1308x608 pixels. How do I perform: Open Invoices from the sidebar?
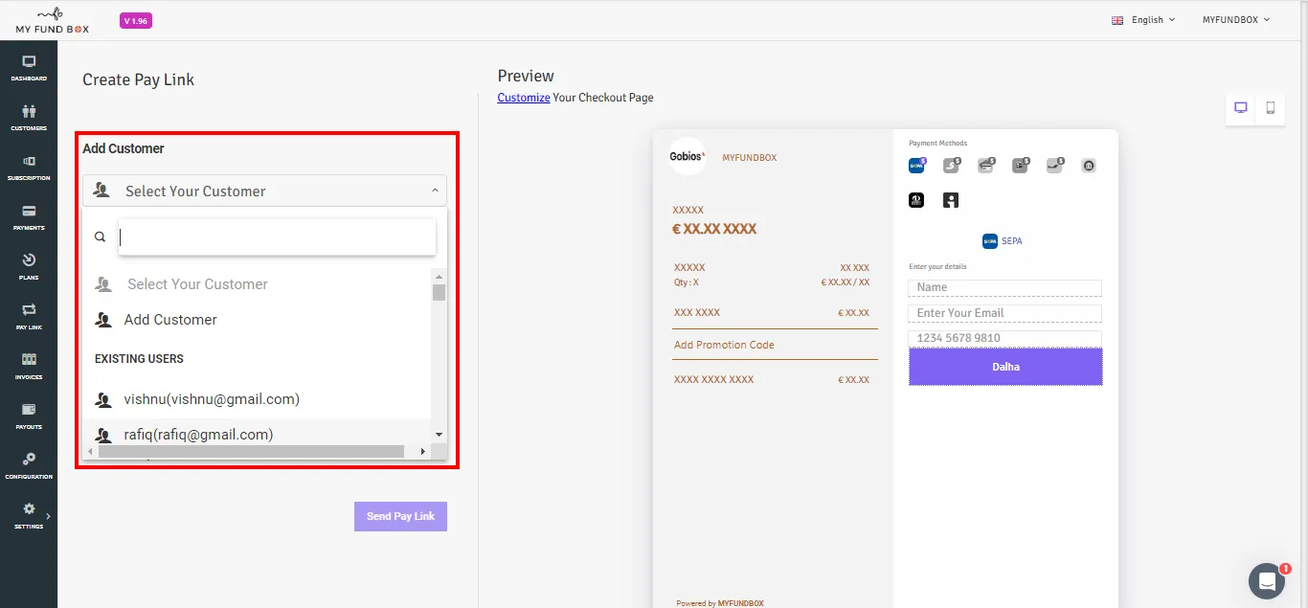tap(29, 367)
